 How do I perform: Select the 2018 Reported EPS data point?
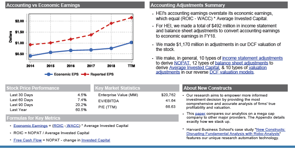pyautogui.click(x=111, y=24)
